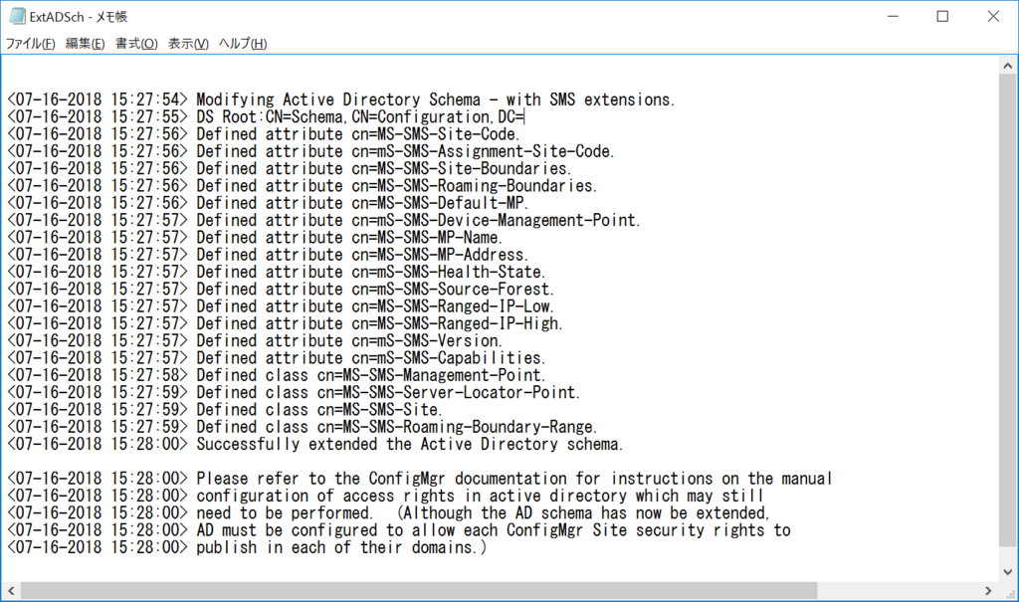Click text 'cn=MS-SMS-Roaming-Boundaries.'

pos(475,186)
